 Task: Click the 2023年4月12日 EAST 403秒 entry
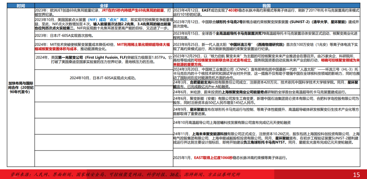click(266, 13)
